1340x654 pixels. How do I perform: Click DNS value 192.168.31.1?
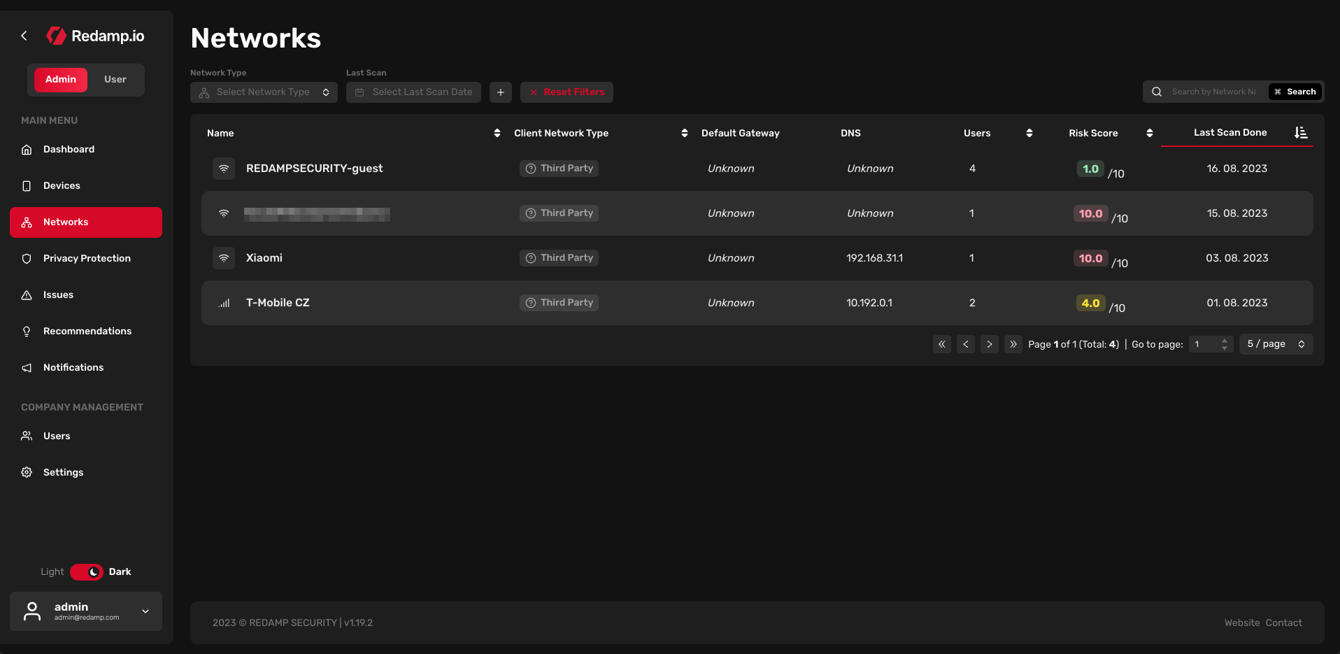pyautogui.click(x=874, y=258)
